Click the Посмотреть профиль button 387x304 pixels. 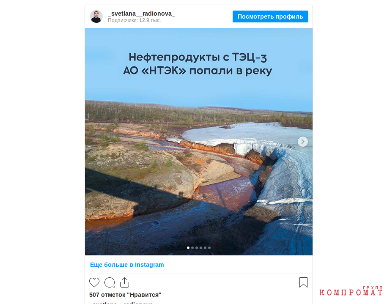tap(270, 16)
